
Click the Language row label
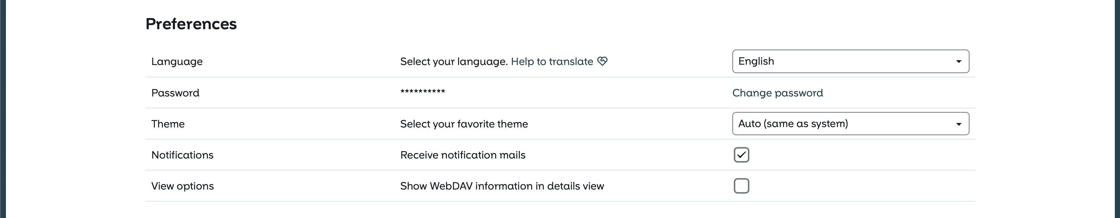coord(177,62)
